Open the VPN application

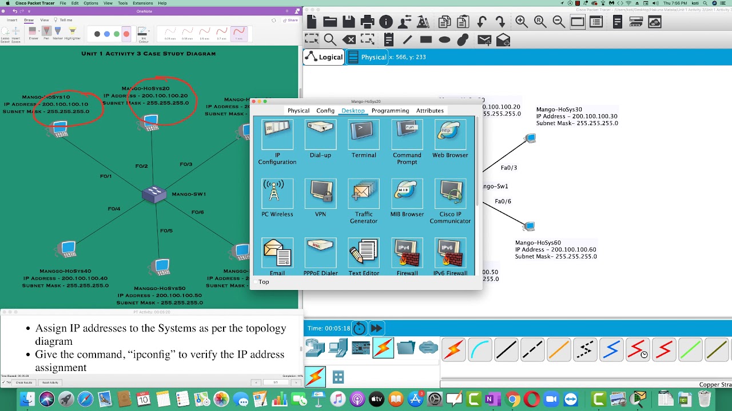point(320,198)
